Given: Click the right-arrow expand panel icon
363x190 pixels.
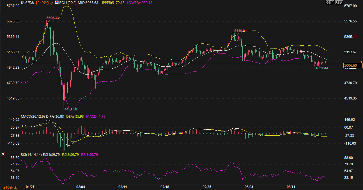Looking at the screenshot, I should click(x=341, y=2).
